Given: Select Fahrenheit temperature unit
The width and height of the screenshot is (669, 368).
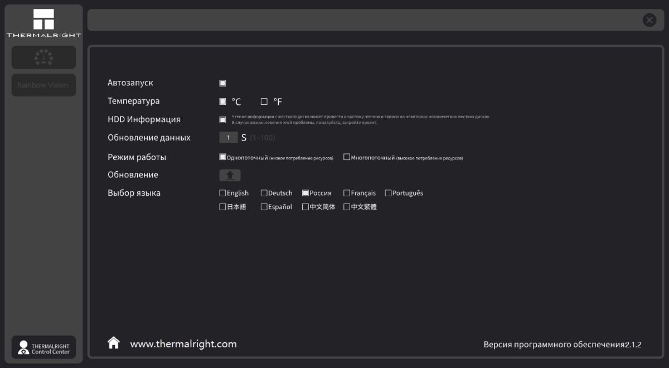Looking at the screenshot, I should 264,101.
